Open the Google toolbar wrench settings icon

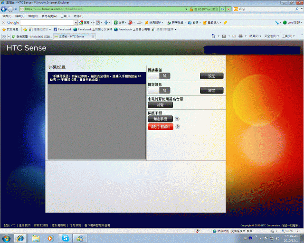[x=276, y=22]
